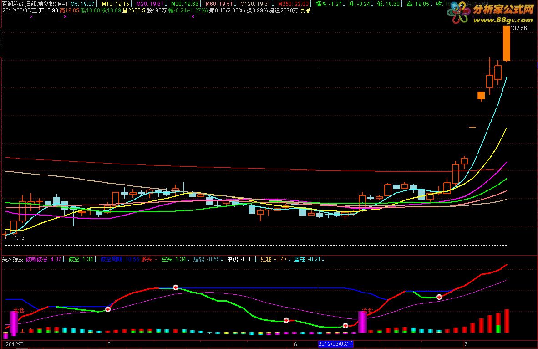Click the open price 开18.93

(x=48, y=10)
